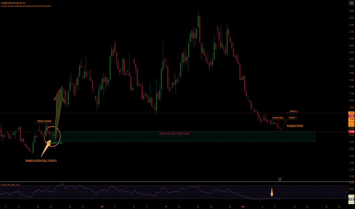Click the Oct date on the time axis
This screenshot has width=355, height=209.
point(102,206)
